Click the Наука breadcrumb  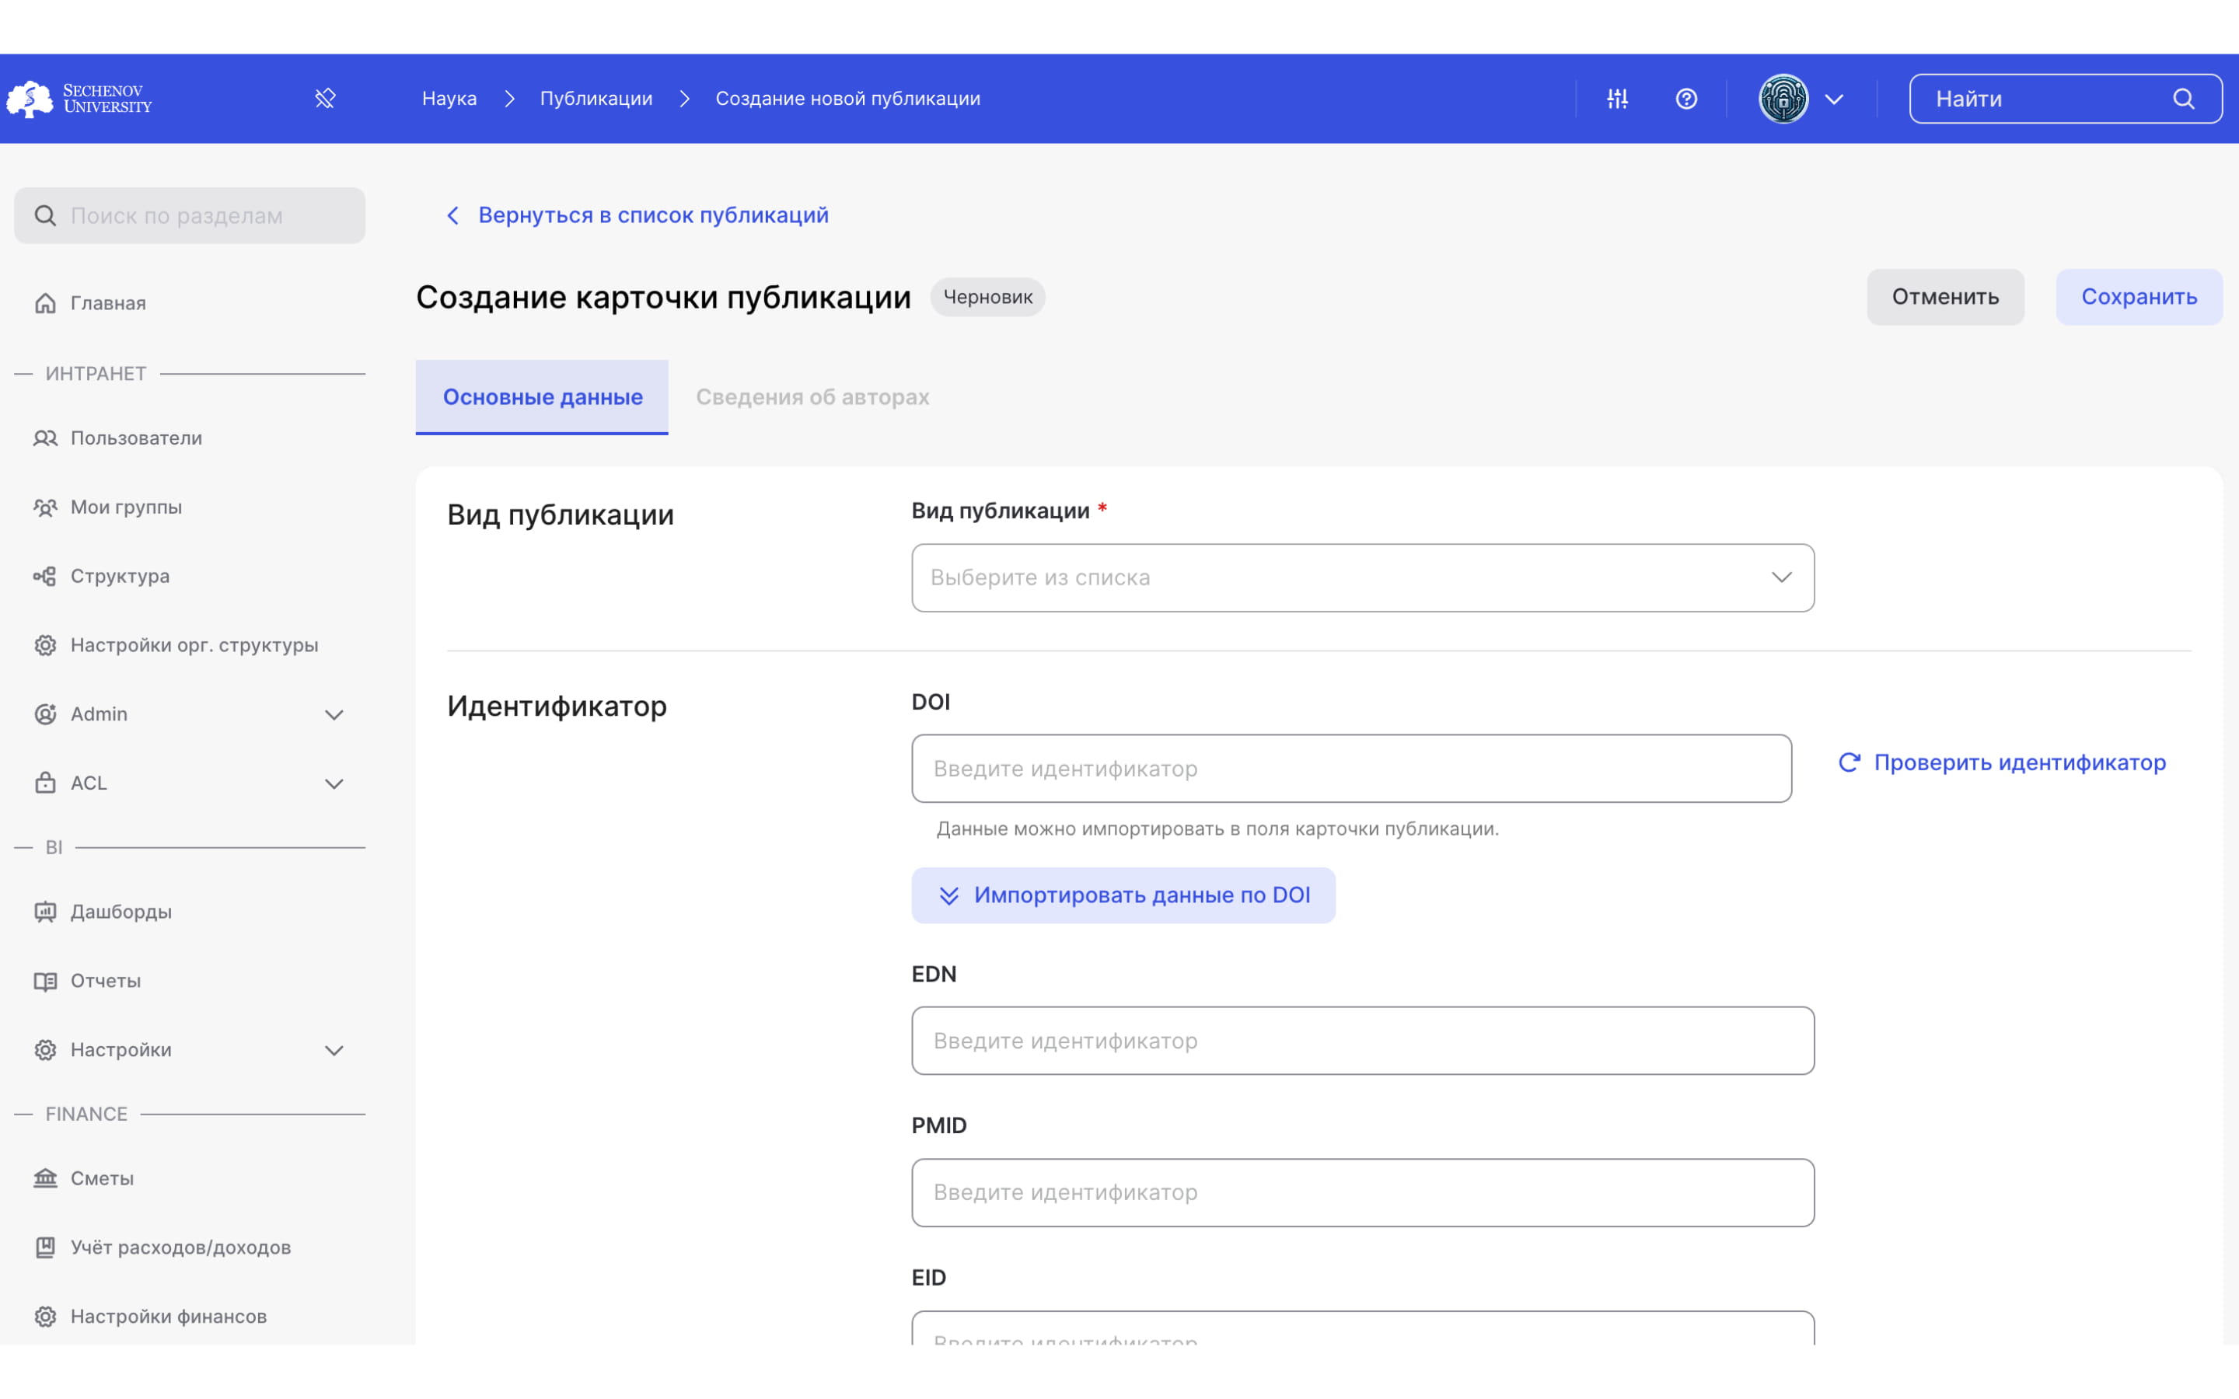[x=449, y=99]
